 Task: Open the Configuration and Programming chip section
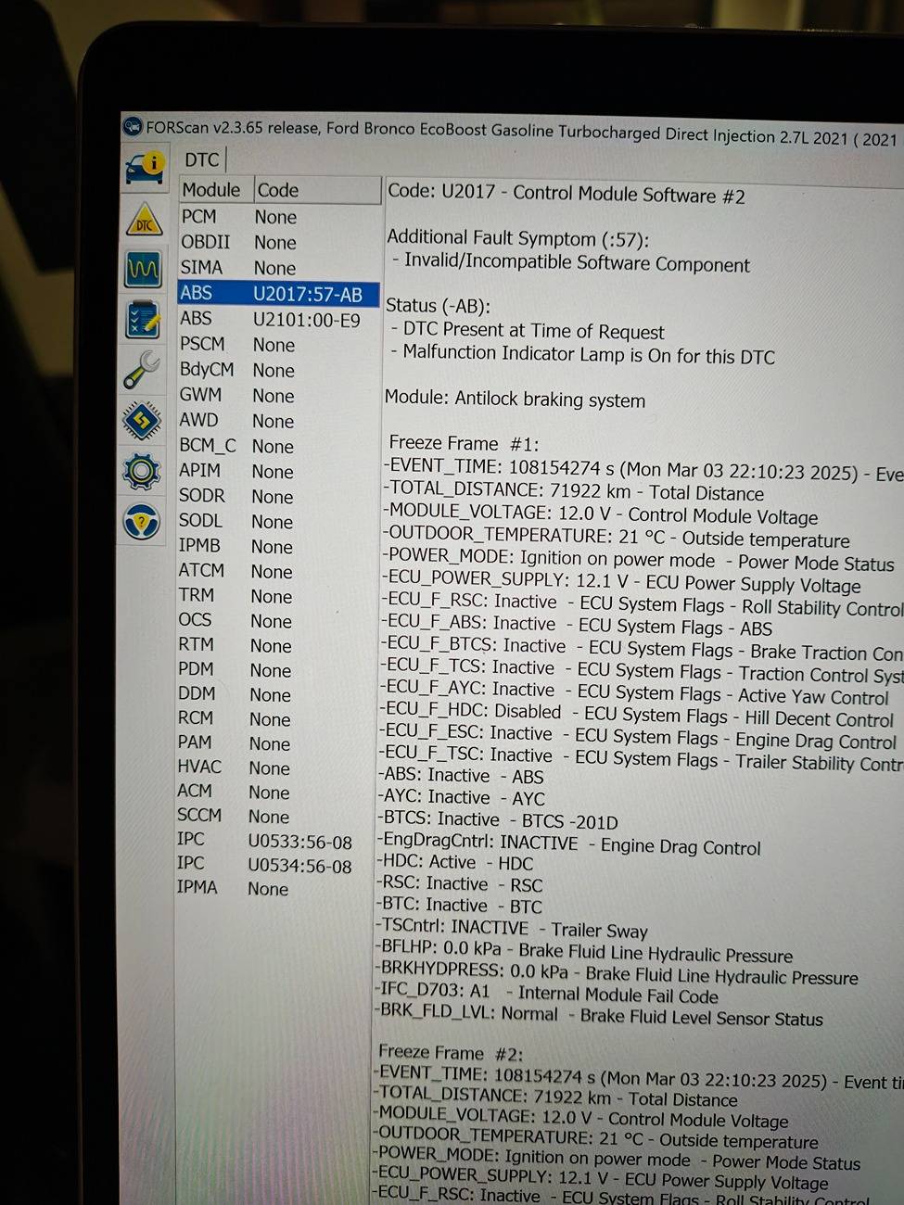point(142,422)
